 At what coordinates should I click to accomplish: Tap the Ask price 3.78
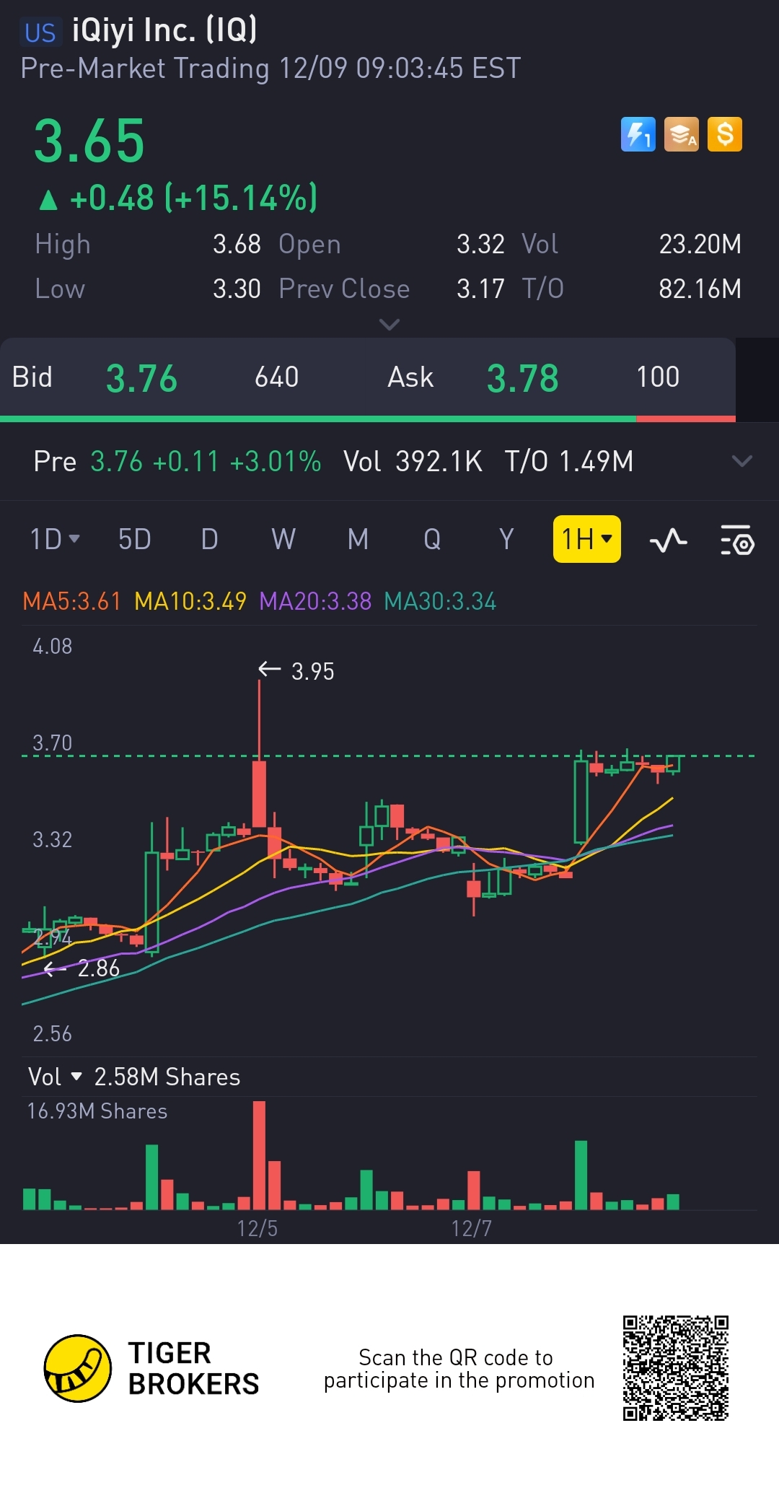click(x=522, y=378)
